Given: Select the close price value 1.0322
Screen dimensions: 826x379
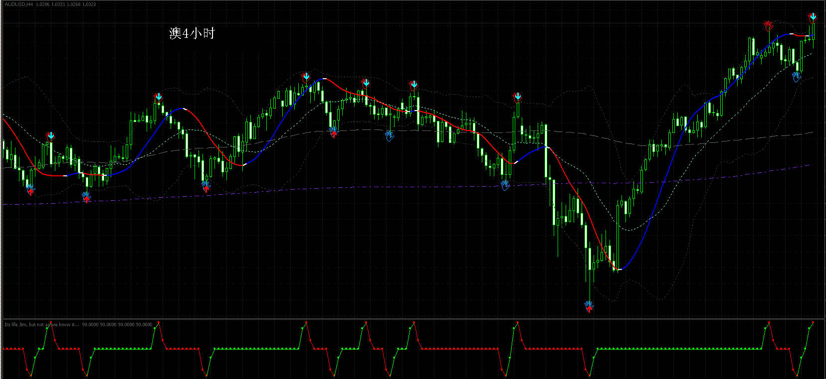Looking at the screenshot, I should (89, 4).
